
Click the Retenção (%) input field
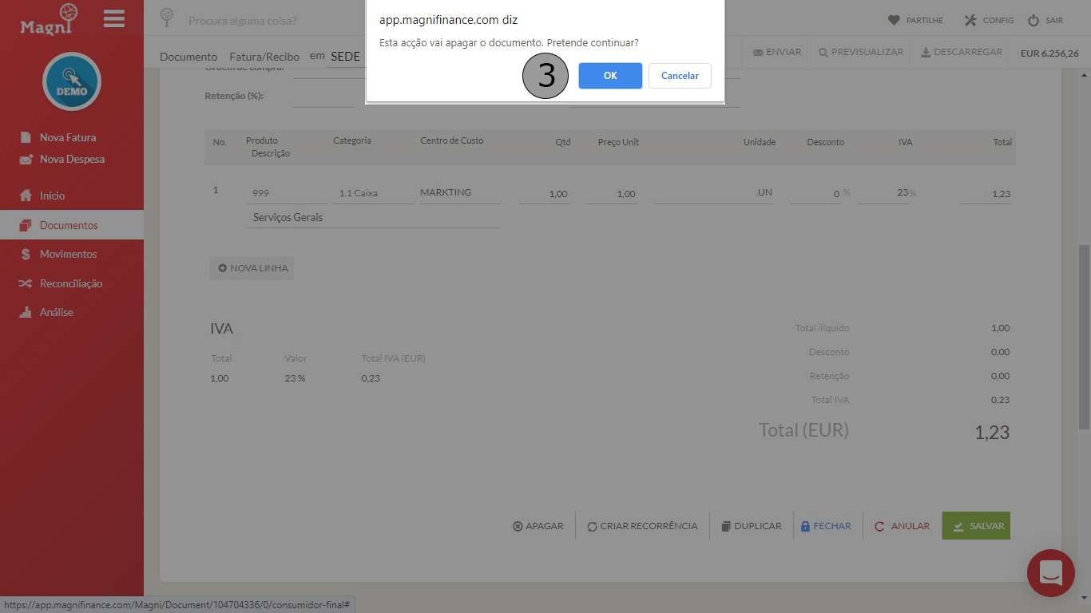[323, 97]
